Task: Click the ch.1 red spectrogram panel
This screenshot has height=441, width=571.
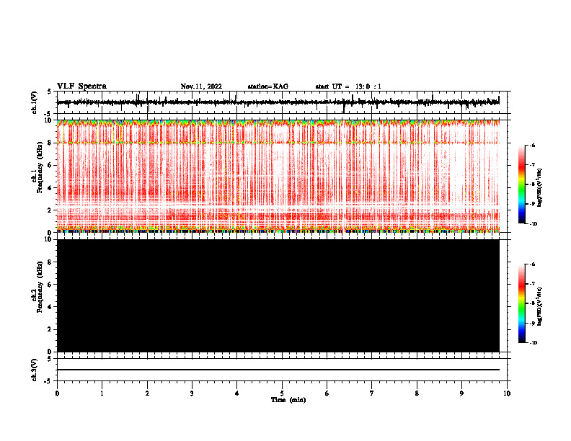Action: 278,176
